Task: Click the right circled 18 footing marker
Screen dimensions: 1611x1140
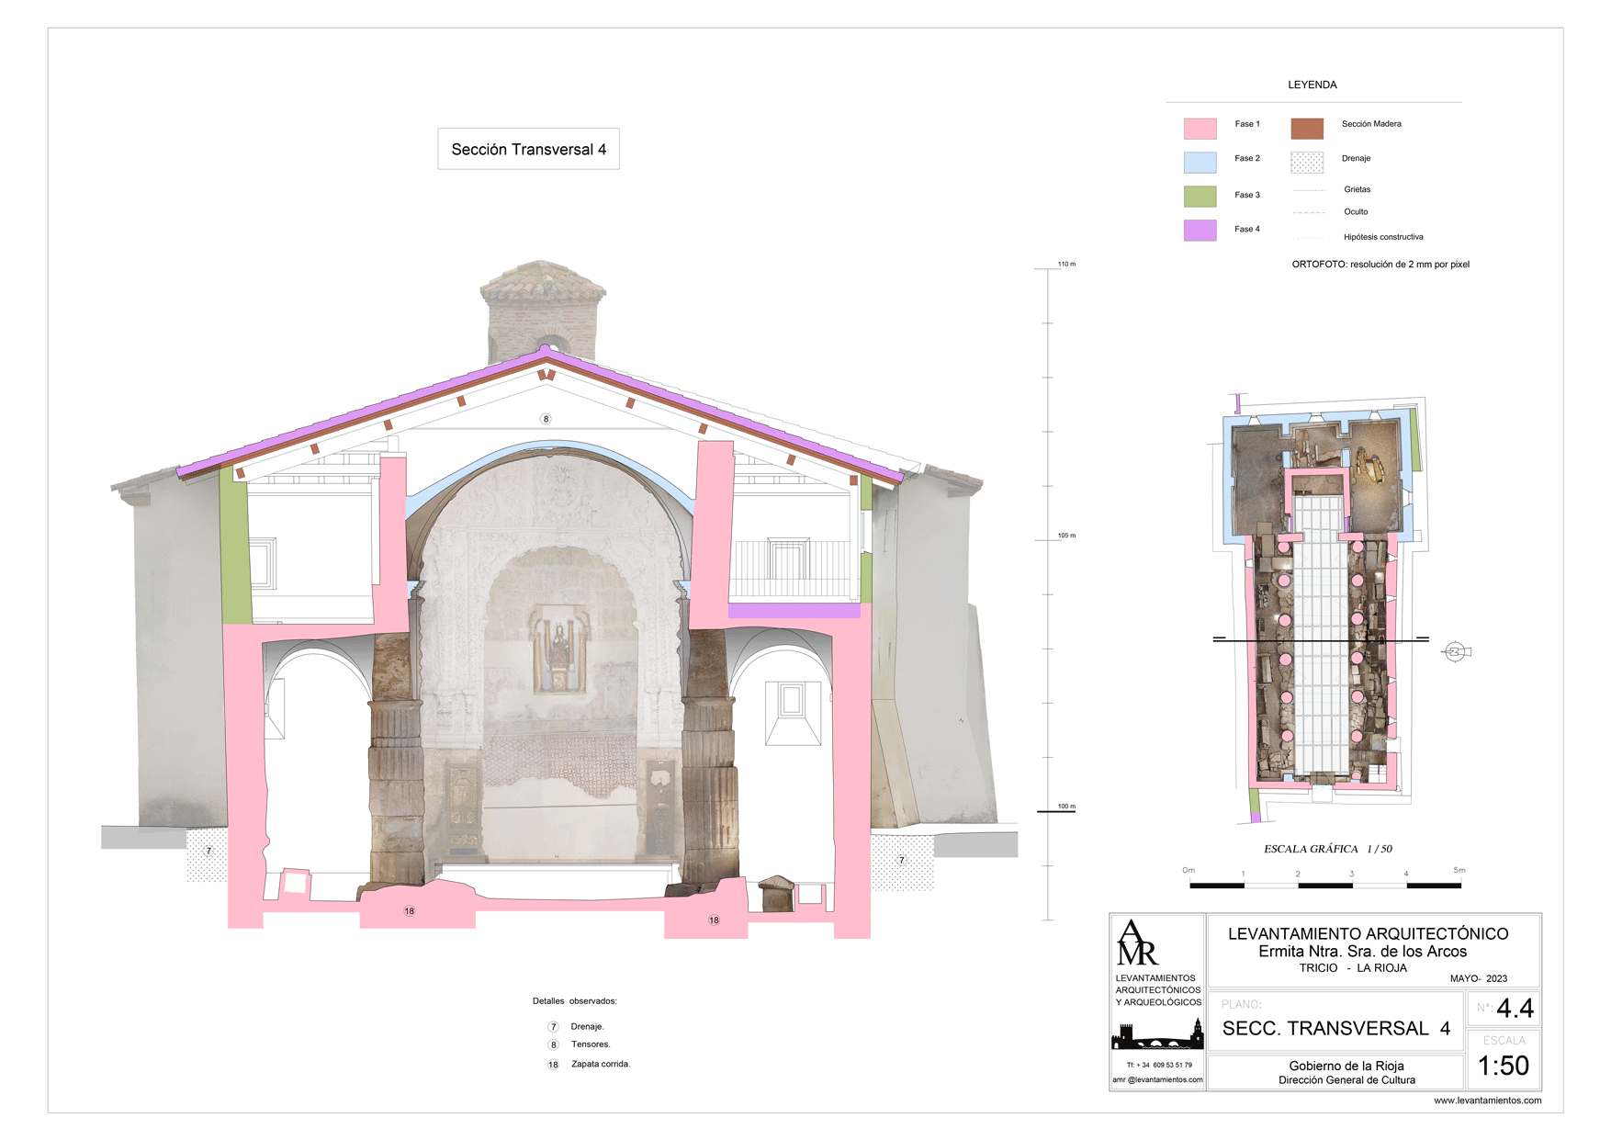Action: (x=714, y=920)
